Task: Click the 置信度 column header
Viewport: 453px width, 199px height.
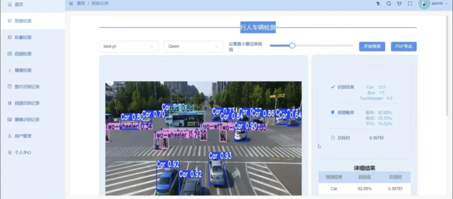Action: pos(364,177)
